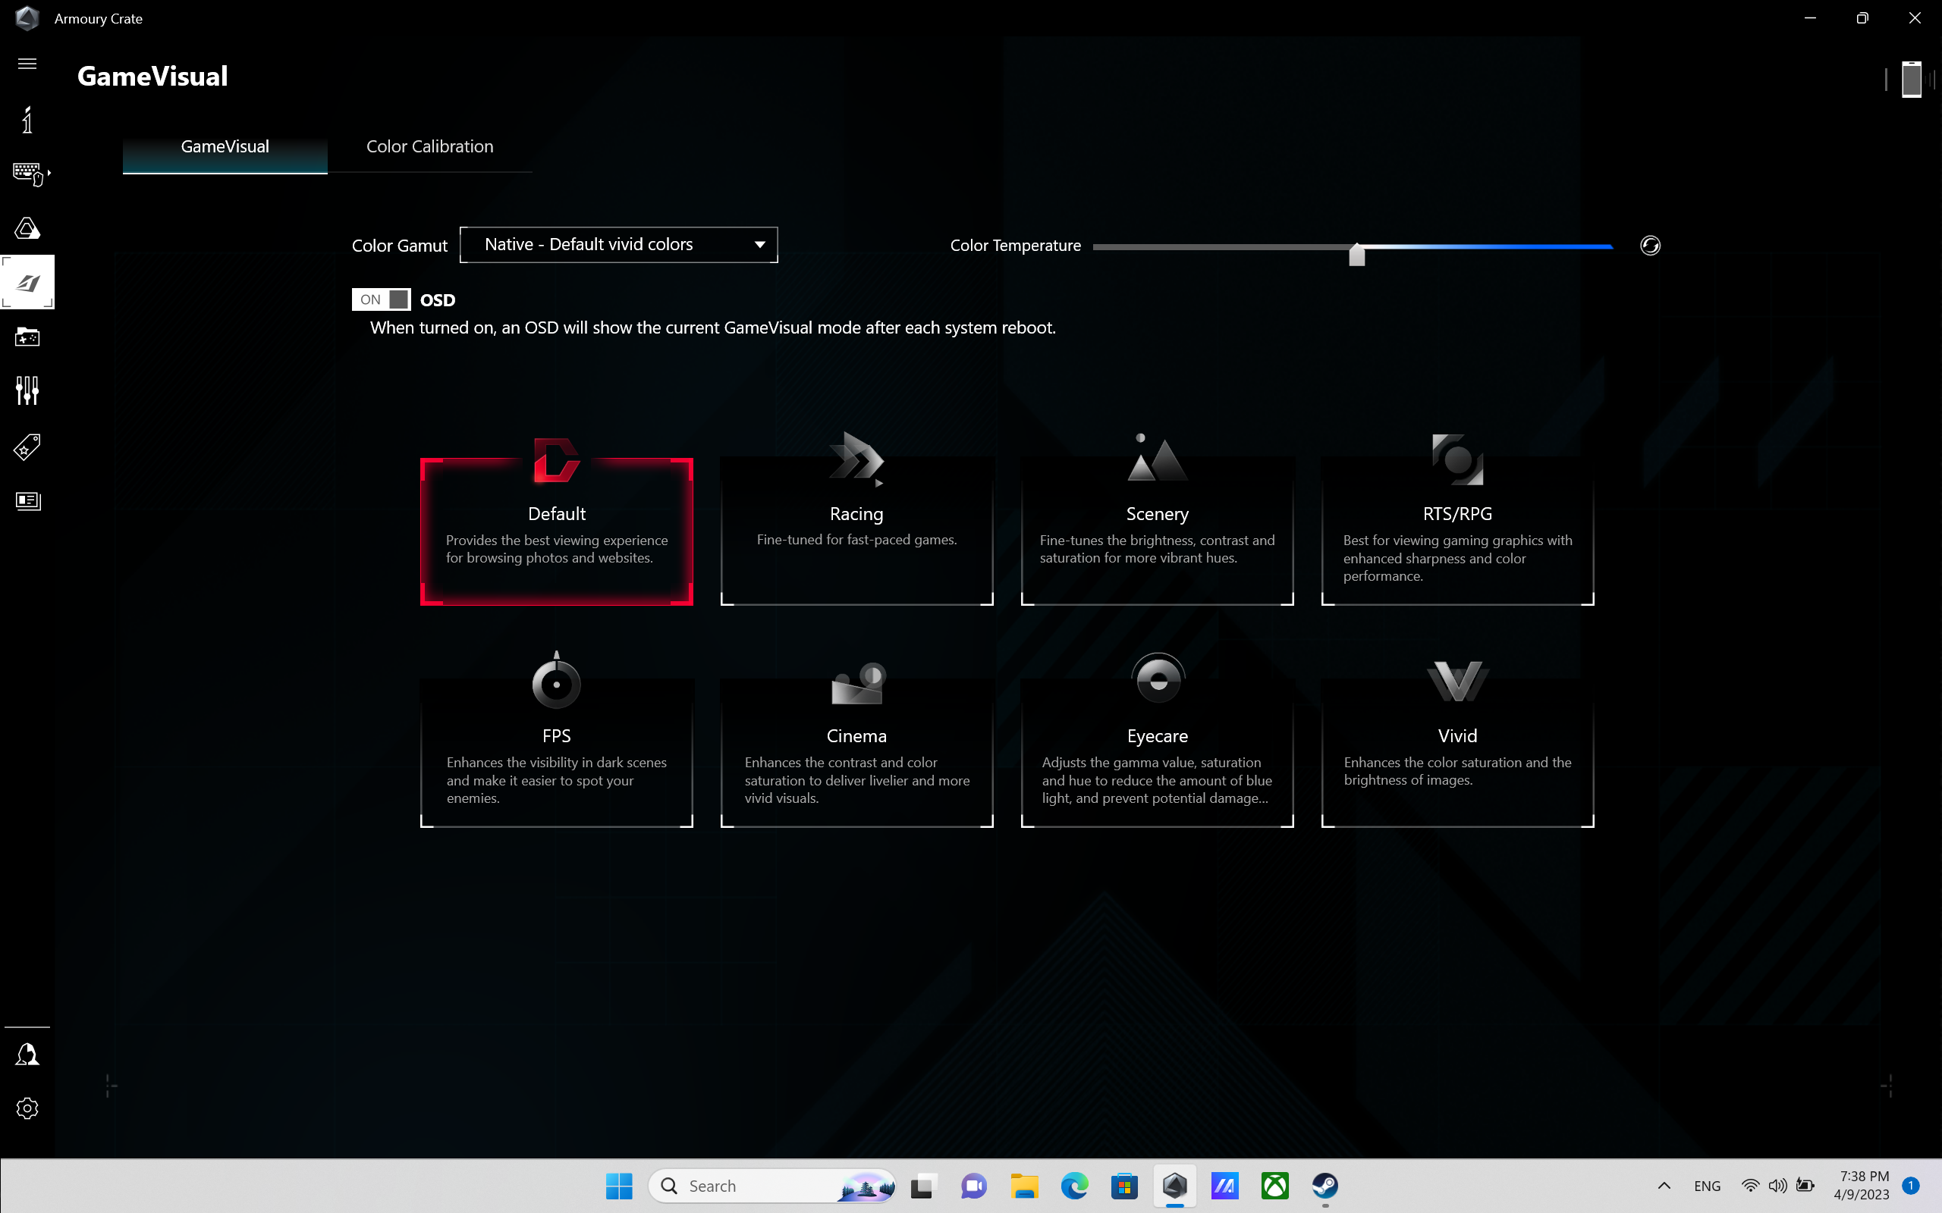
Task: Open Task View in taskbar
Action: point(924,1186)
